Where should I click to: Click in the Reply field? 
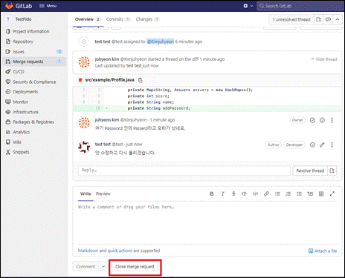tap(184, 171)
